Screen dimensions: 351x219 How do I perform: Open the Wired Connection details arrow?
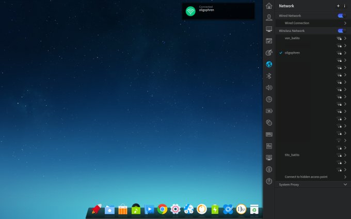pos(345,23)
